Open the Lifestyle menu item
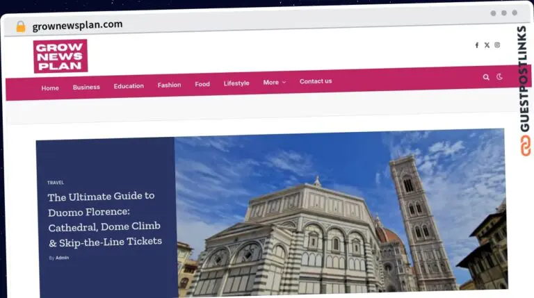Screen dimensions: 534x298 pos(236,83)
